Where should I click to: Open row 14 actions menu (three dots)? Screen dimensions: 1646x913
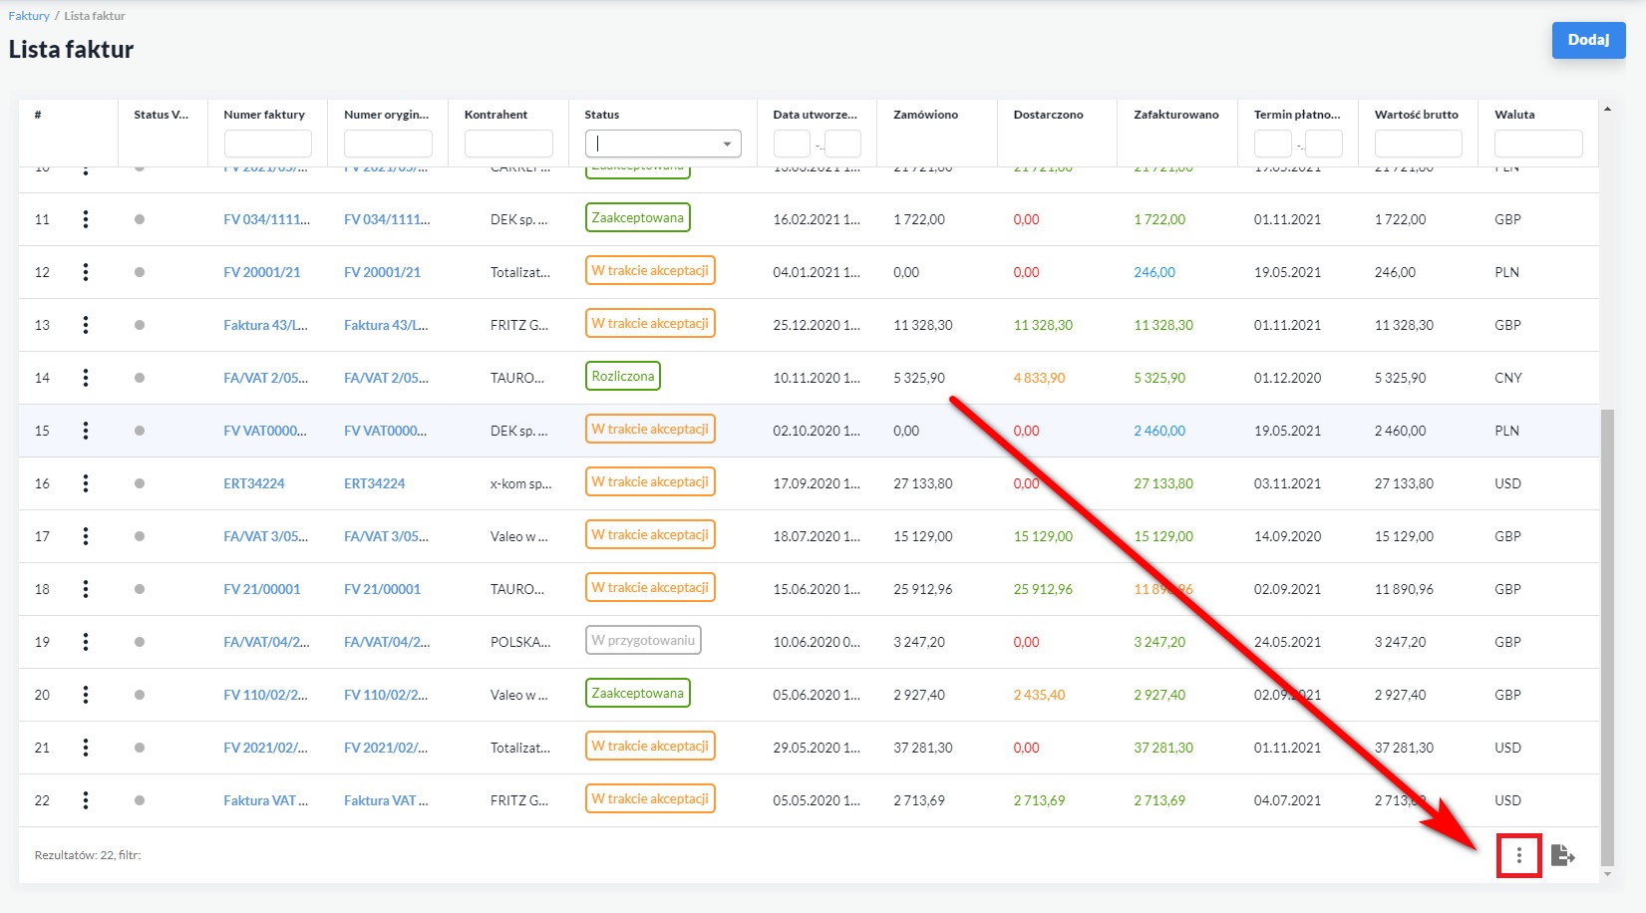86,378
